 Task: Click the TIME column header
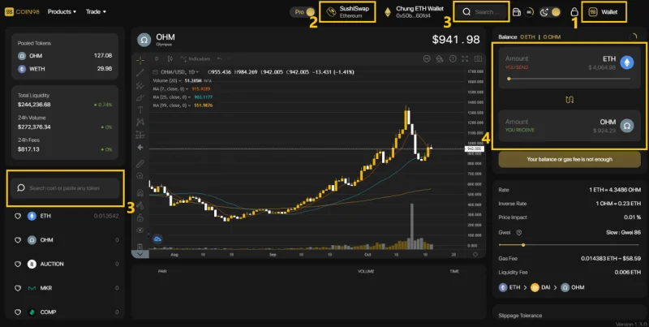tap(454, 272)
